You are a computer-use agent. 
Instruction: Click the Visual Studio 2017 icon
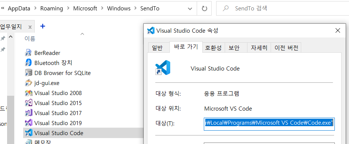click(28, 113)
